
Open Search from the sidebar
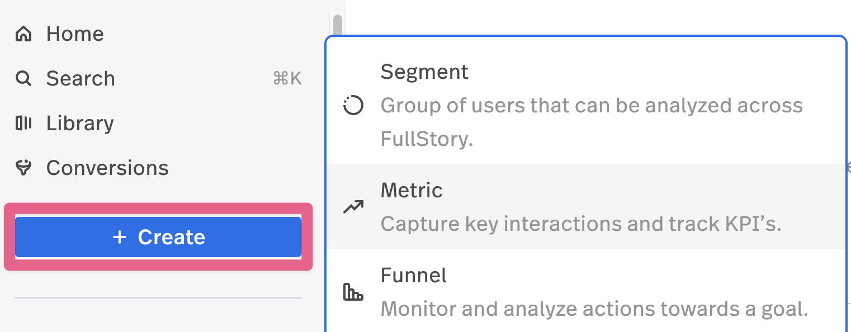tap(81, 79)
